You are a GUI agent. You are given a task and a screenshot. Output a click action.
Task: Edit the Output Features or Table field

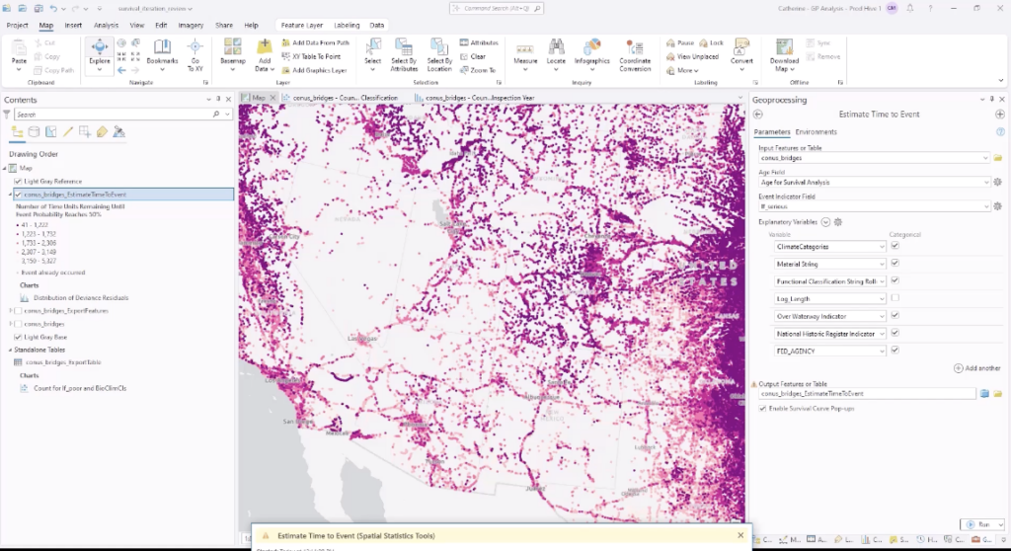(x=867, y=394)
